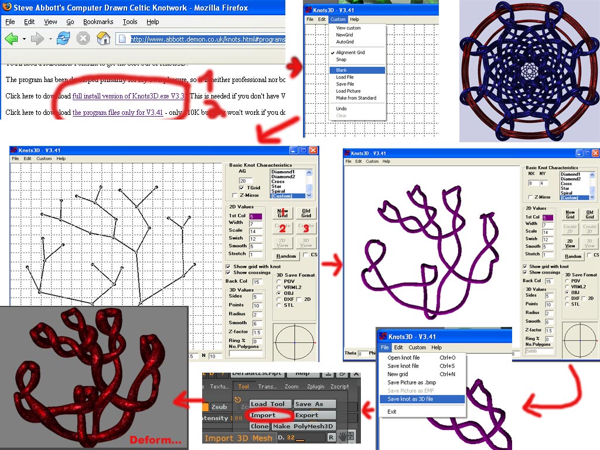
Task: Open the Tools menu in Firefox
Action: (x=129, y=22)
